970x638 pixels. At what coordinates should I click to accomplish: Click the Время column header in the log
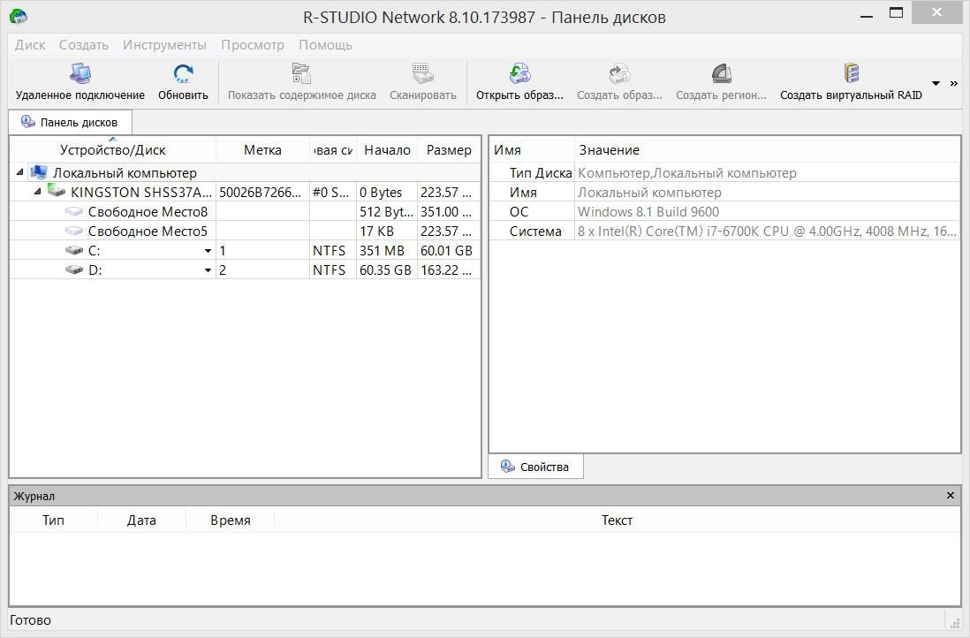coord(230,520)
